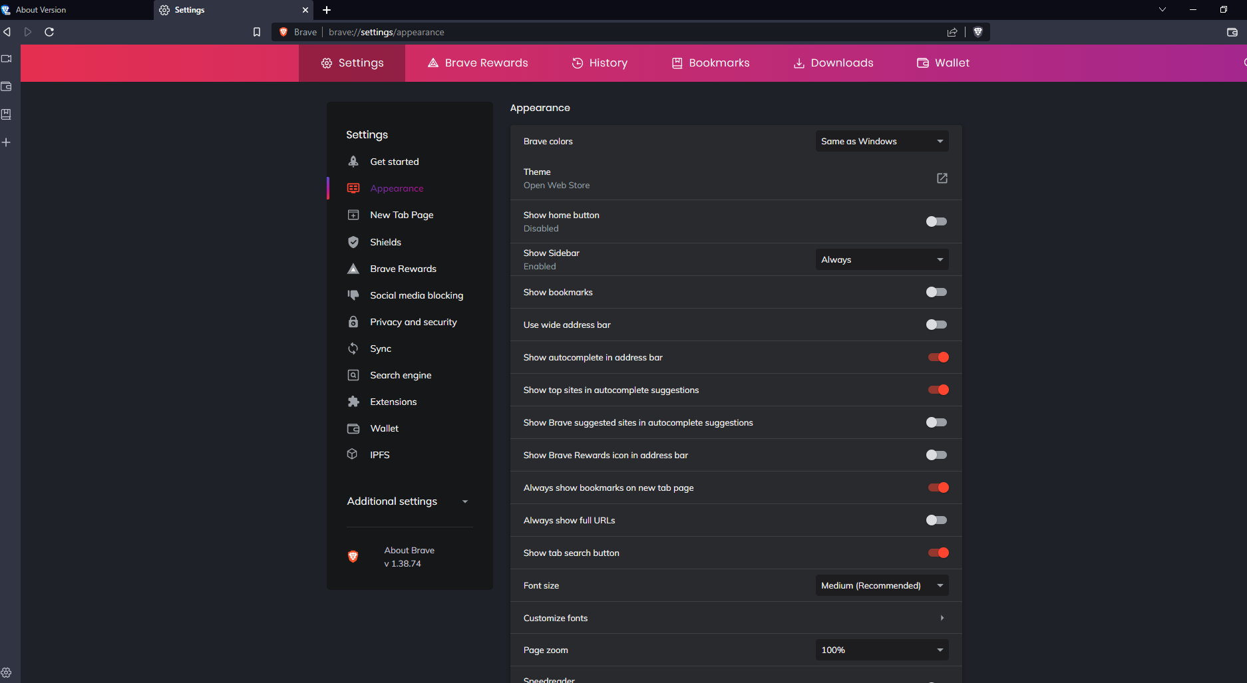Click the New Tab Page icon
The height and width of the screenshot is (683, 1247).
coord(353,215)
